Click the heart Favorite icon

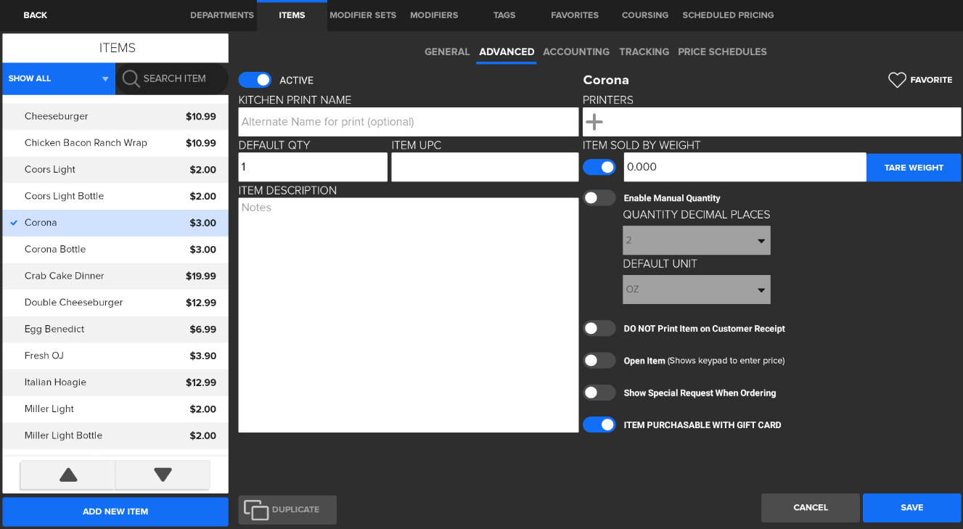point(897,80)
